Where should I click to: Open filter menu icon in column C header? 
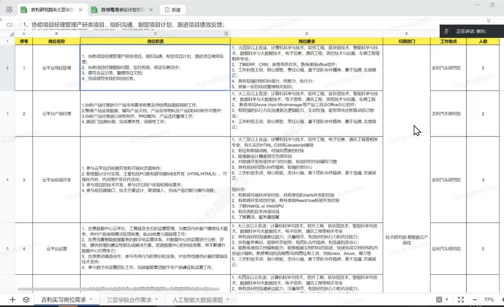click(226, 34)
